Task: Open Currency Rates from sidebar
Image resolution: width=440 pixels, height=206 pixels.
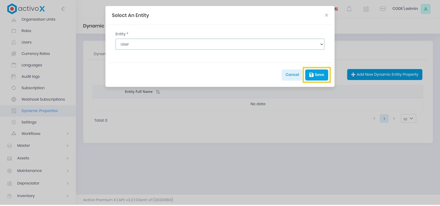Action: click(x=35, y=54)
